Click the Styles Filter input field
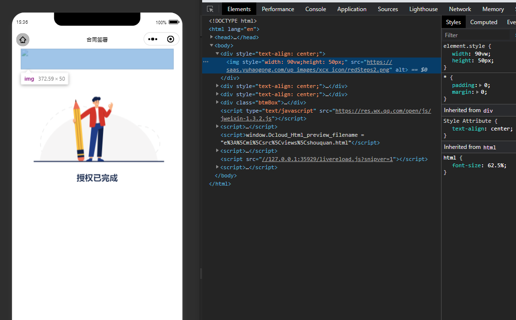The height and width of the screenshot is (320, 516). pyautogui.click(x=475, y=35)
